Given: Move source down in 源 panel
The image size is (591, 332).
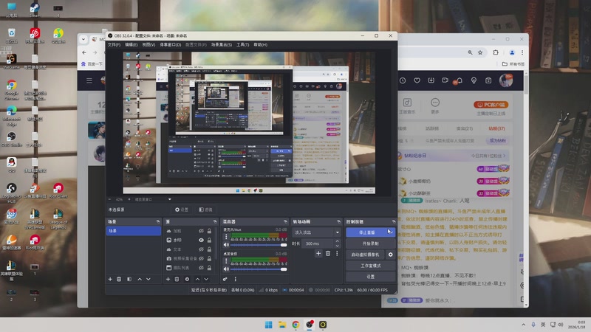Looking at the screenshot, I should click(206, 280).
